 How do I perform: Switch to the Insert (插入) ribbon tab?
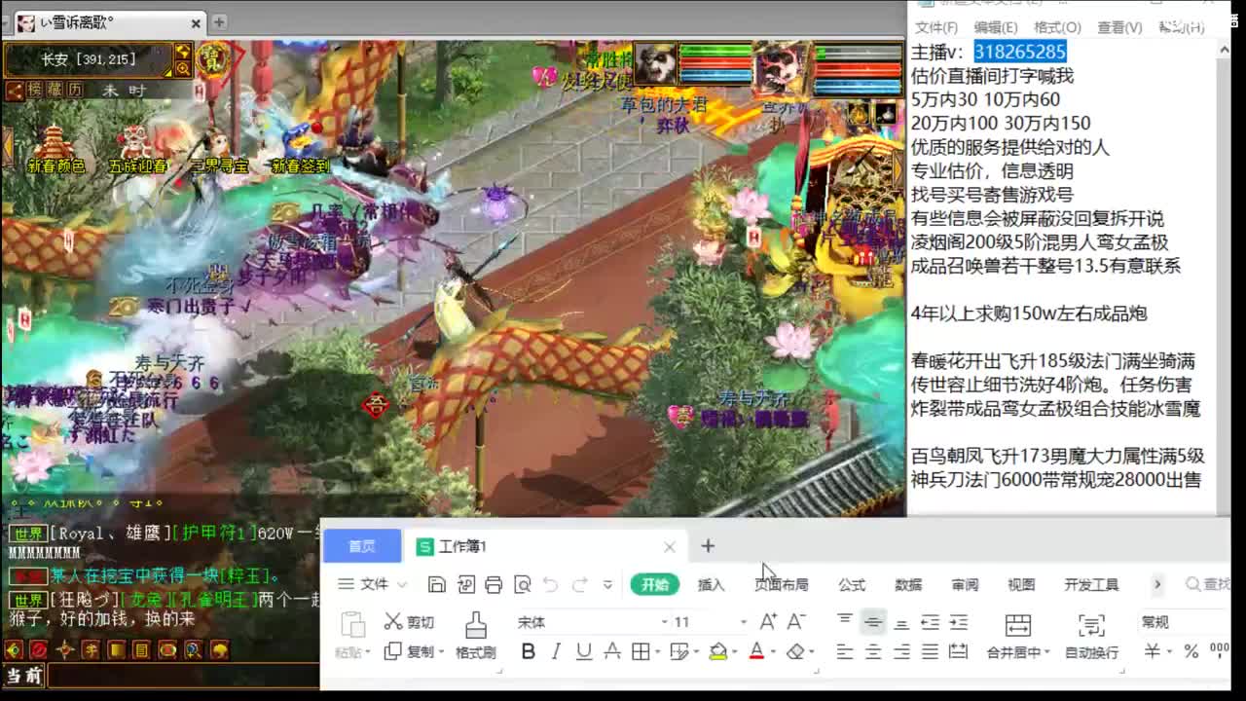point(712,584)
